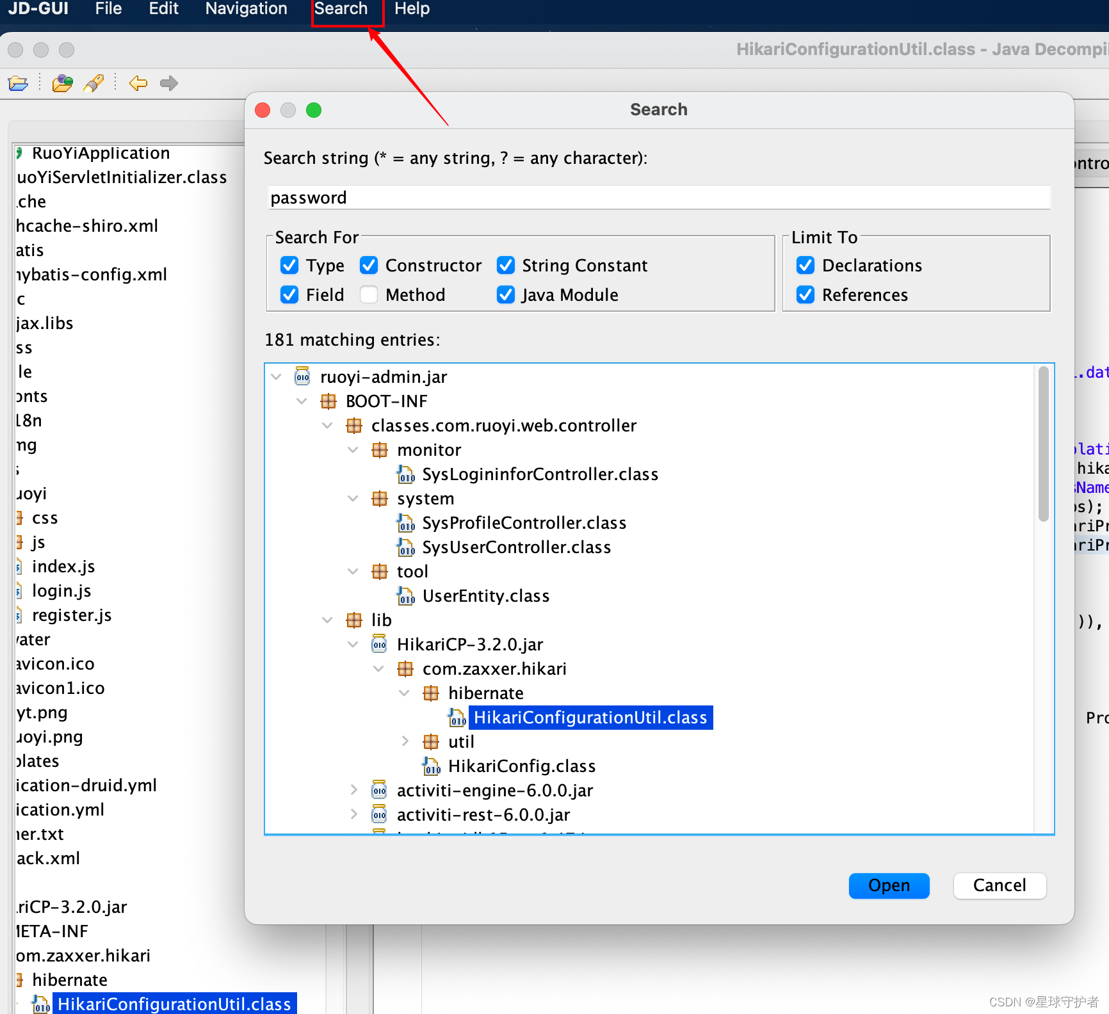1109x1014 pixels.
Task: Click the BOOT-INF package icon
Action: 328,401
